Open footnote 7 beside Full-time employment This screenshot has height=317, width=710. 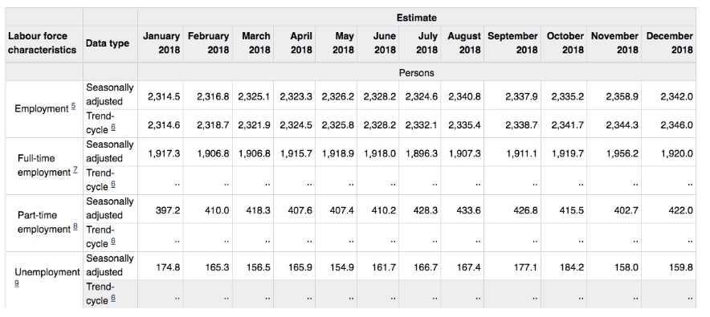coord(75,170)
